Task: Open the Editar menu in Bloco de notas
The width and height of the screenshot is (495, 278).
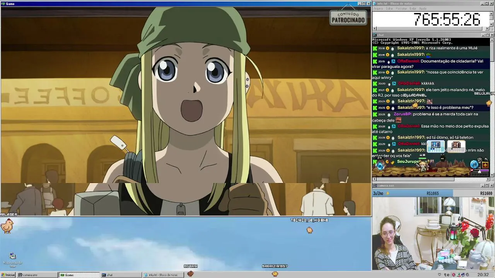Action: point(389,8)
